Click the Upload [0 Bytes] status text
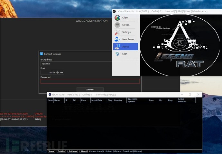This screenshot has width=222, height=154. 113,151
